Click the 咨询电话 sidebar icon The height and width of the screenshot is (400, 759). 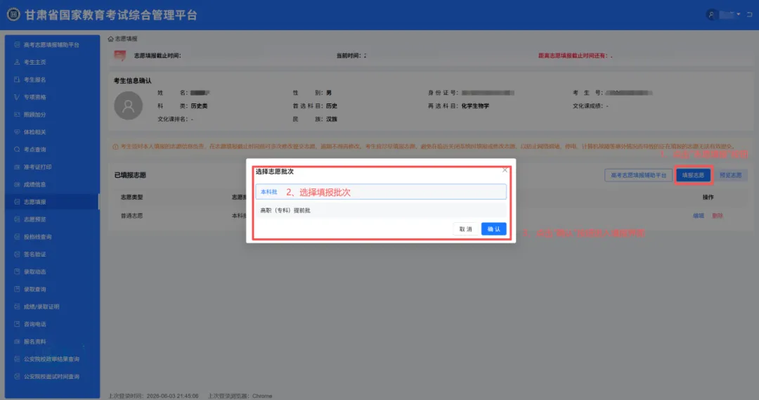coord(17,323)
